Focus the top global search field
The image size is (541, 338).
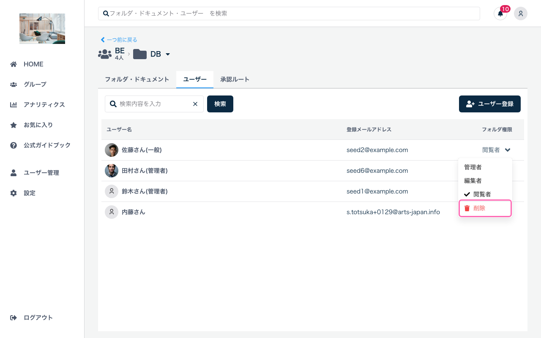coord(289,14)
